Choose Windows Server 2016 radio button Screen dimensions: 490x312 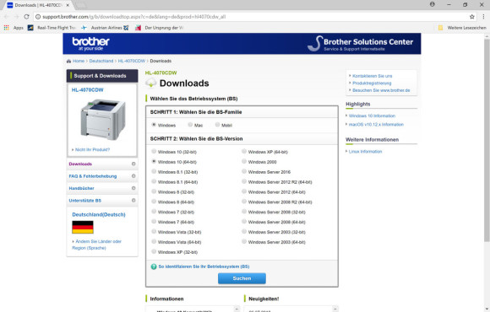click(244, 171)
